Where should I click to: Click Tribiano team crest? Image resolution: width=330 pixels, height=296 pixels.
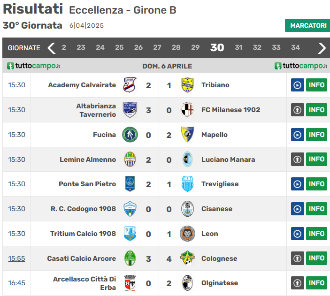tap(188, 85)
